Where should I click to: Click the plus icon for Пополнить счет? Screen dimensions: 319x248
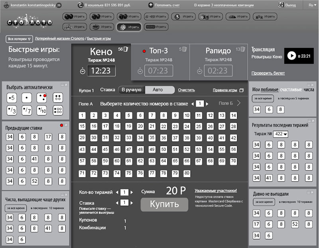pos(151,5)
